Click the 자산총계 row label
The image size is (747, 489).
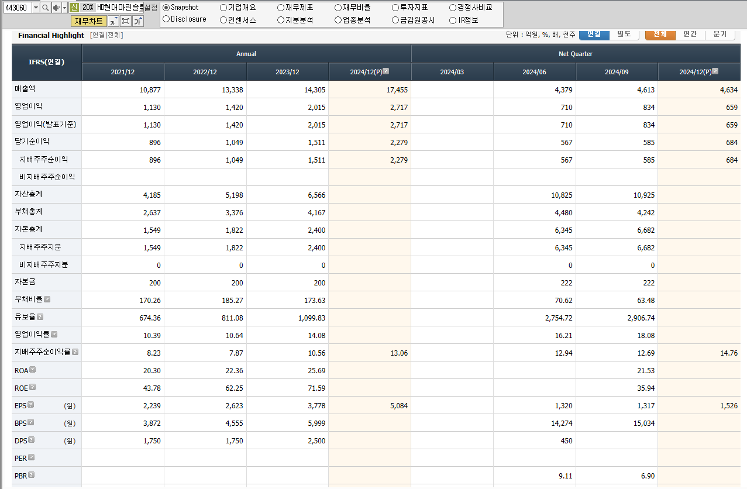click(29, 194)
